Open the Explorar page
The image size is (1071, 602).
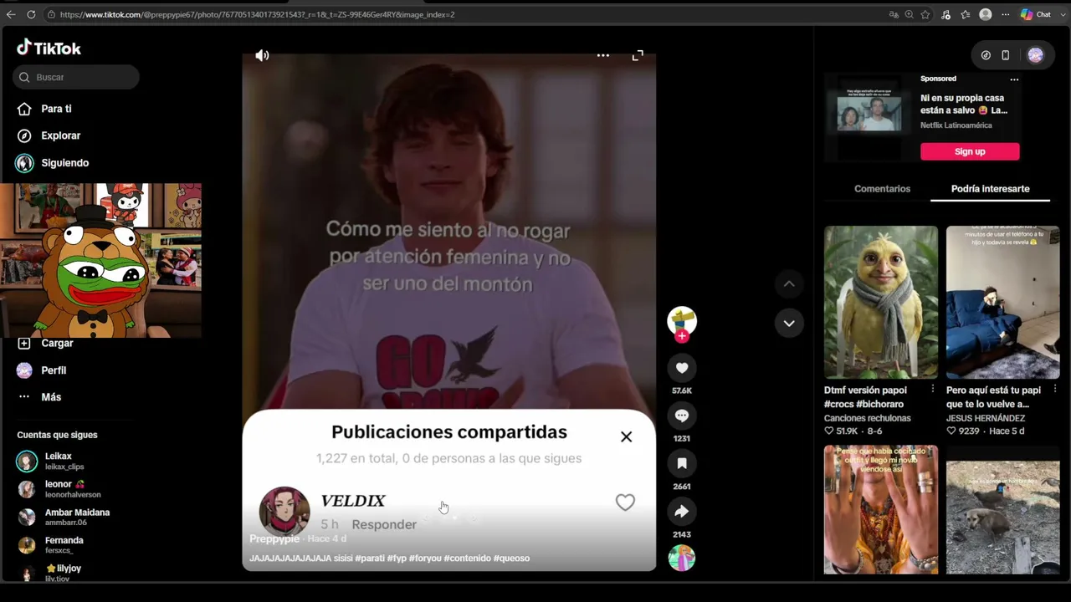click(x=49, y=135)
